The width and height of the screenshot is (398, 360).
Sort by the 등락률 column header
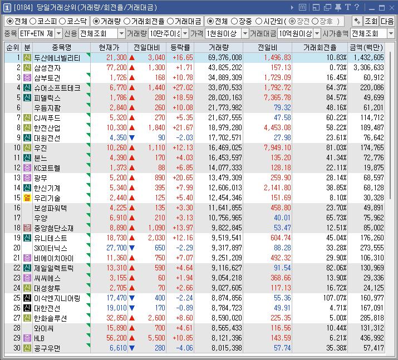tap(180, 47)
